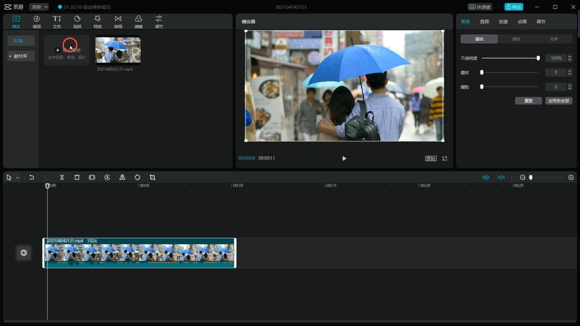This screenshot has width=580, height=326.
Task: Click the 不透明度 opacity slider handle
Action: 538,58
